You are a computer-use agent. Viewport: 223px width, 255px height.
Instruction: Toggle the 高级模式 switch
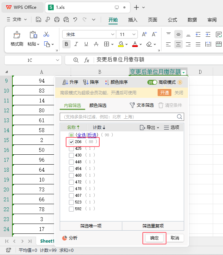pyautogui.click(x=152, y=82)
